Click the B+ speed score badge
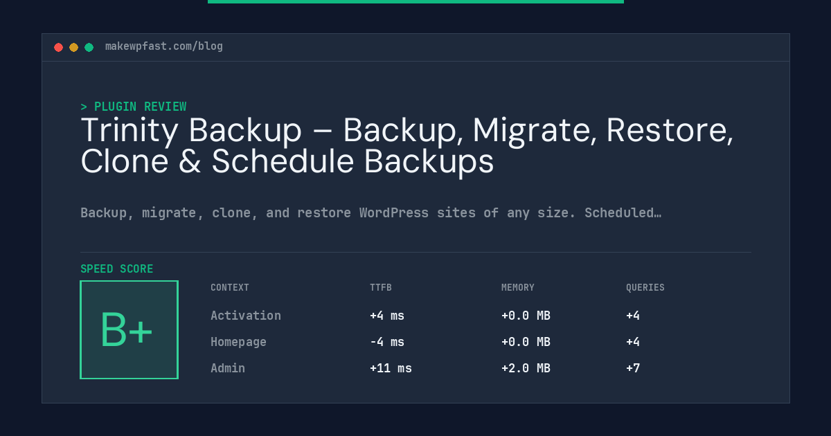Screen dimensions: 831x436 pos(129,329)
